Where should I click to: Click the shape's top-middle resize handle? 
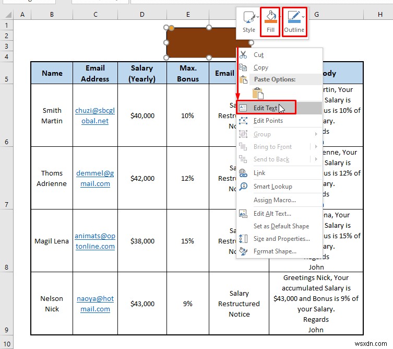tap(209, 27)
